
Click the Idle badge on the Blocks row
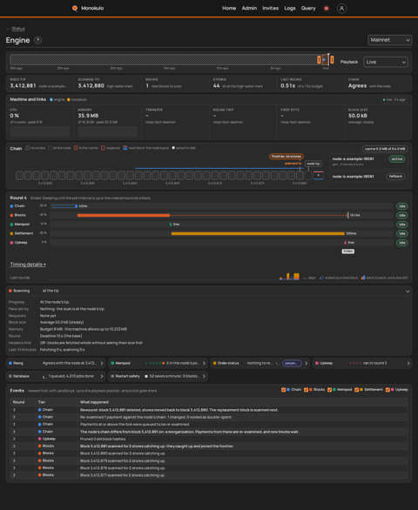pos(402,215)
